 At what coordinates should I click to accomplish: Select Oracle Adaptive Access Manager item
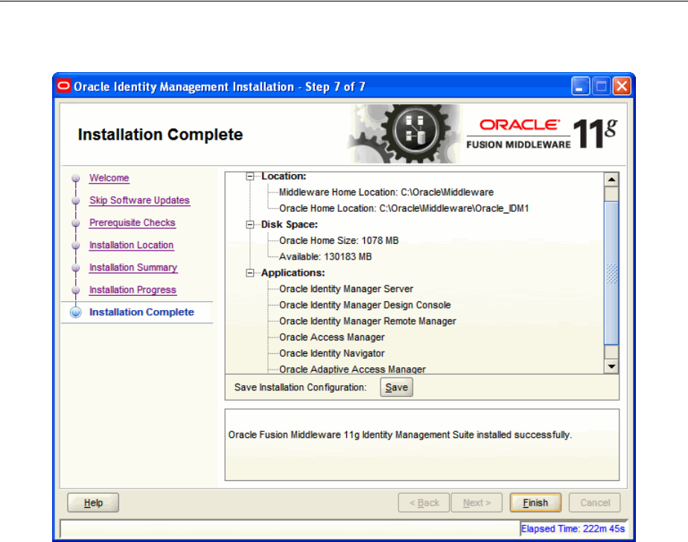point(352,370)
